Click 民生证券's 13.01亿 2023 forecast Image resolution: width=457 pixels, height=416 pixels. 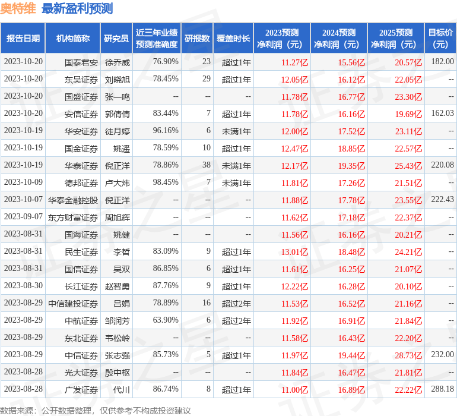coord(294,252)
